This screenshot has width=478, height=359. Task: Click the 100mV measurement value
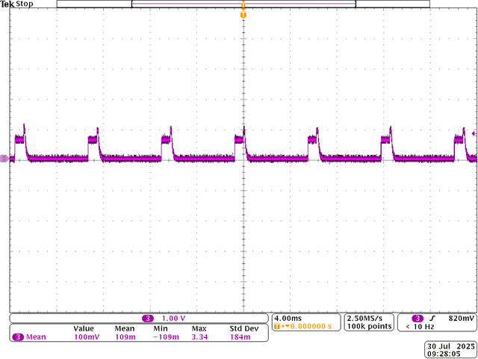click(x=87, y=337)
